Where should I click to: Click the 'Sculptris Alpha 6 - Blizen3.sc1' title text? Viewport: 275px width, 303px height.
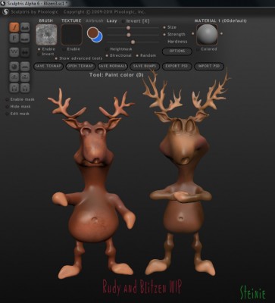click(37, 3)
